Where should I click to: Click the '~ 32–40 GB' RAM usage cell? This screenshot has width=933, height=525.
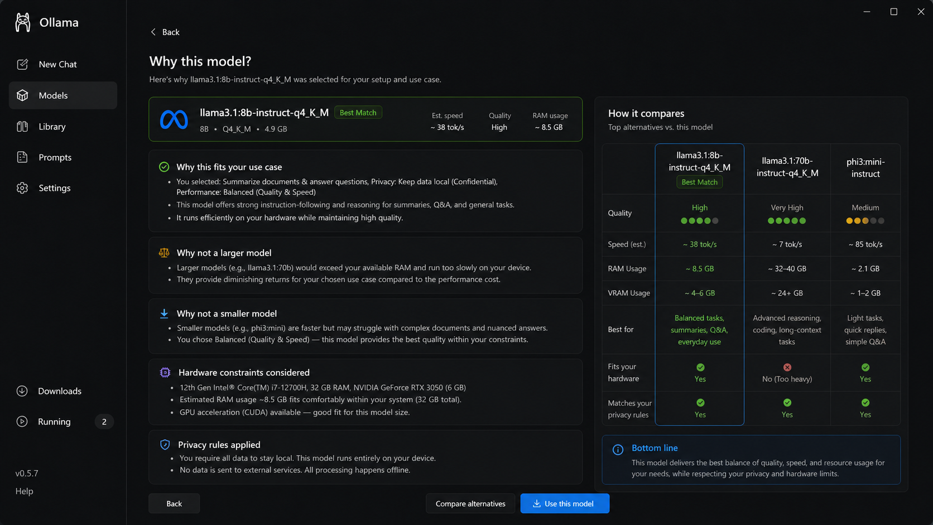click(787, 269)
